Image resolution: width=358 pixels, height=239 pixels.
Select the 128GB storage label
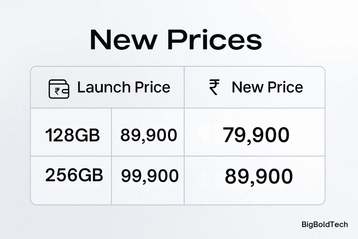72,135
